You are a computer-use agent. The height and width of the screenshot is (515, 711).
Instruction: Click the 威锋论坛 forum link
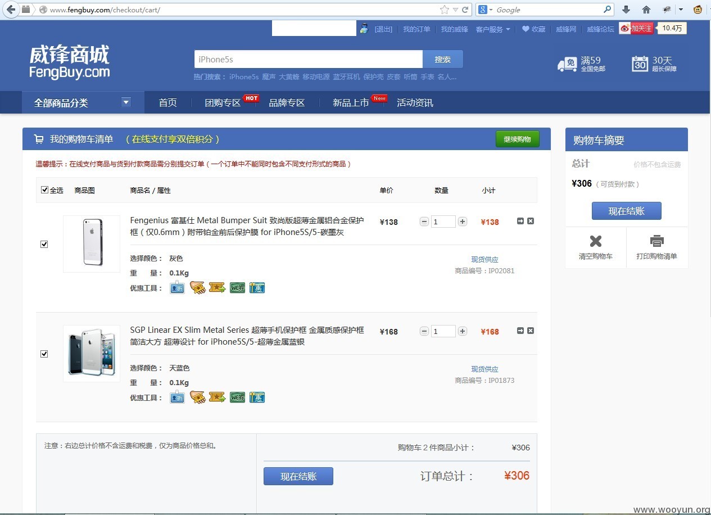600,29
